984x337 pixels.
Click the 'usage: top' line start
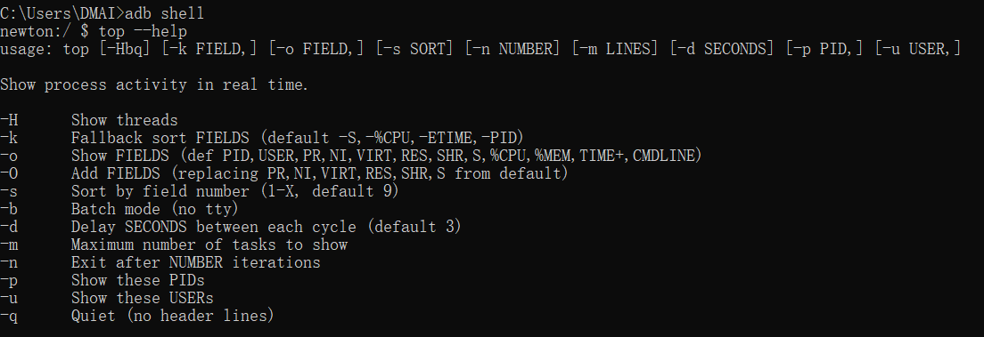(45, 48)
